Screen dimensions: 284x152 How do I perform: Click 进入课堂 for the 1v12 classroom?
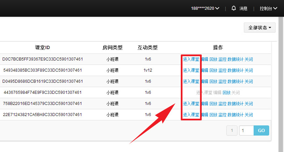(191, 70)
